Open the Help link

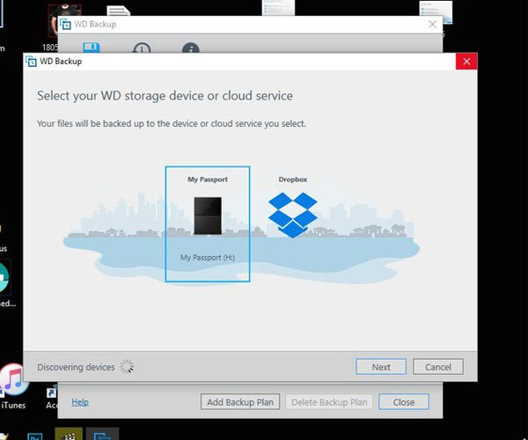(80, 402)
